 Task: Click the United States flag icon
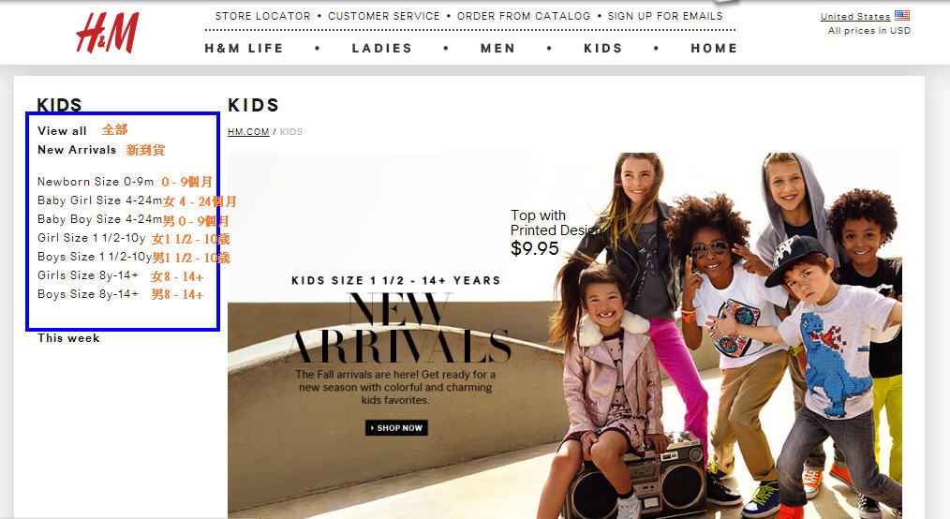[x=902, y=16]
